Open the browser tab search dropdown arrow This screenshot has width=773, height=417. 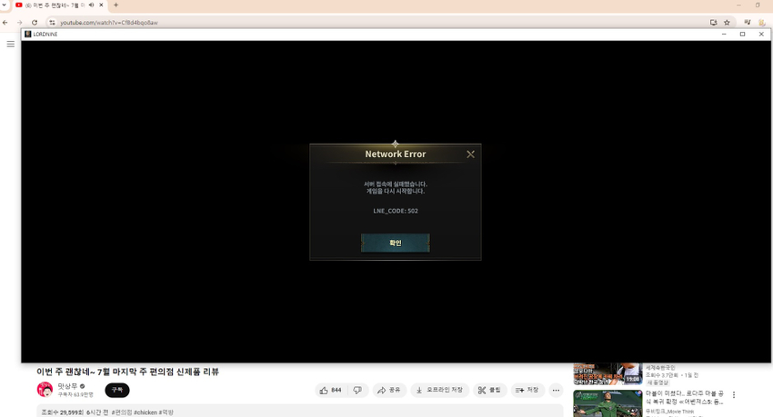5,5
